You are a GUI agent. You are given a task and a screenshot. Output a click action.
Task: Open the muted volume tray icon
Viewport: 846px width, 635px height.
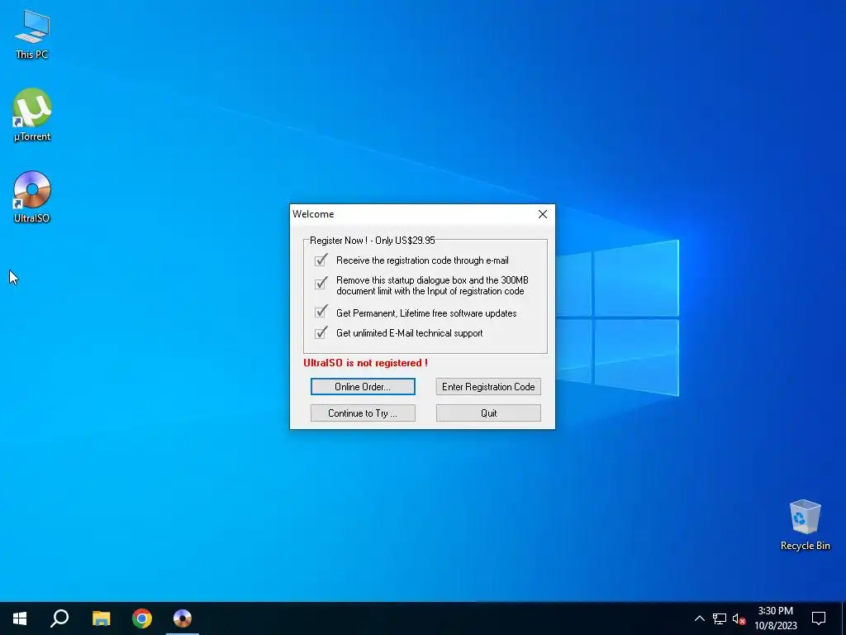tap(739, 618)
